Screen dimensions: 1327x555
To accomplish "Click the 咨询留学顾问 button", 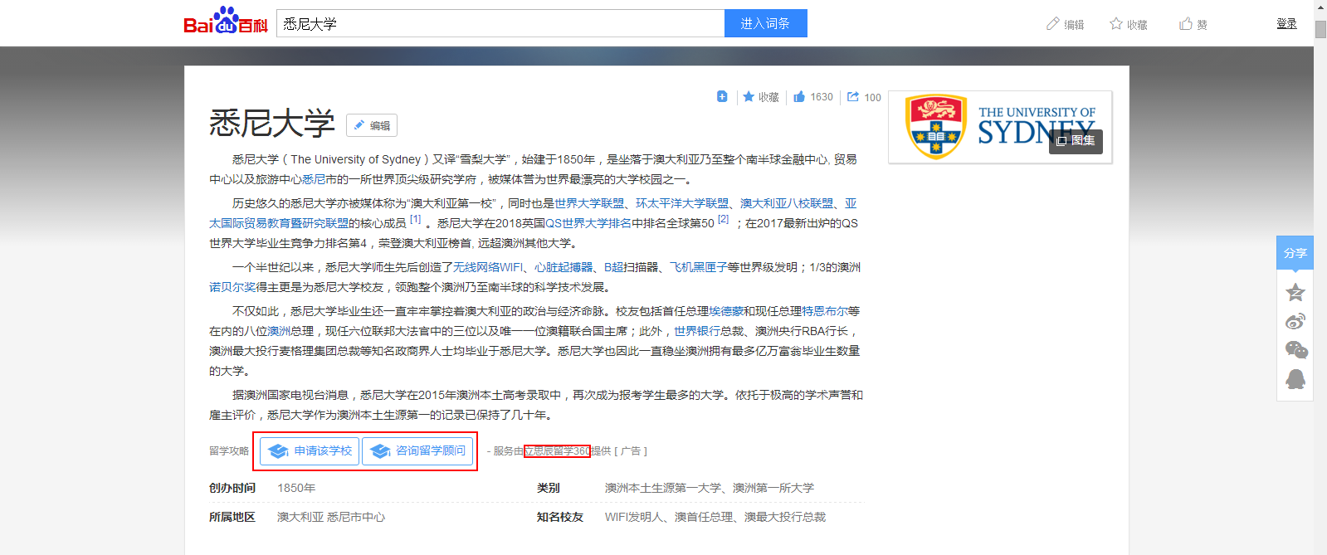I will point(417,451).
